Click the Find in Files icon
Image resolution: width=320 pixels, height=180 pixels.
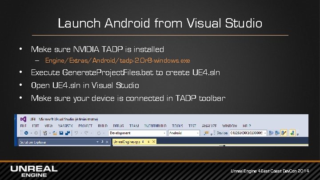coord(206,133)
